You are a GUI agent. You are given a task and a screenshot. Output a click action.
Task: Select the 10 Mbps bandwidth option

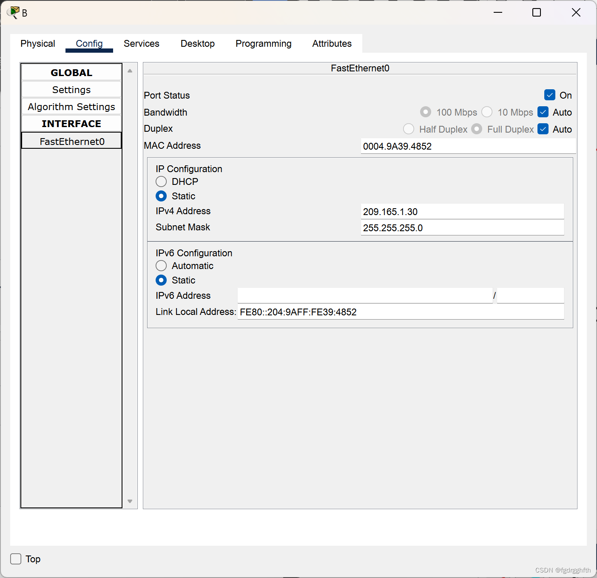[487, 112]
